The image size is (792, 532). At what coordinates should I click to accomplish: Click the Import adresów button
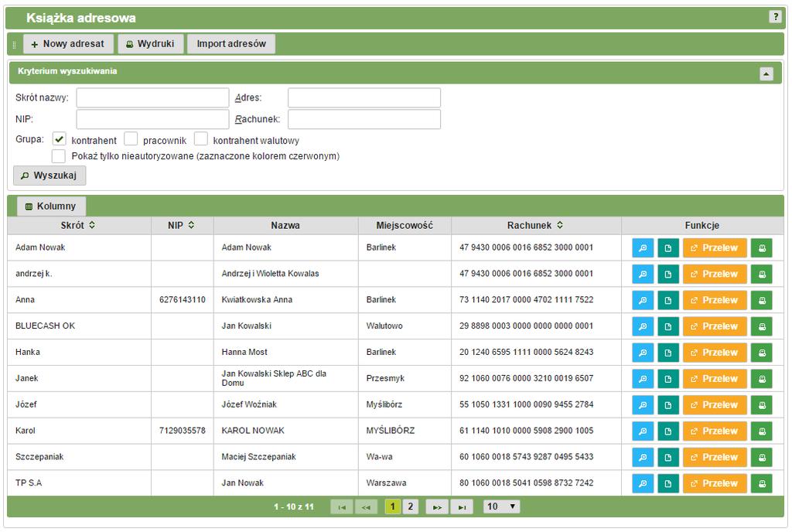[x=231, y=44]
